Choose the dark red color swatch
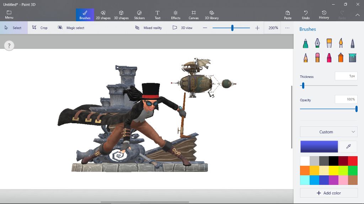 [x=343, y=161]
